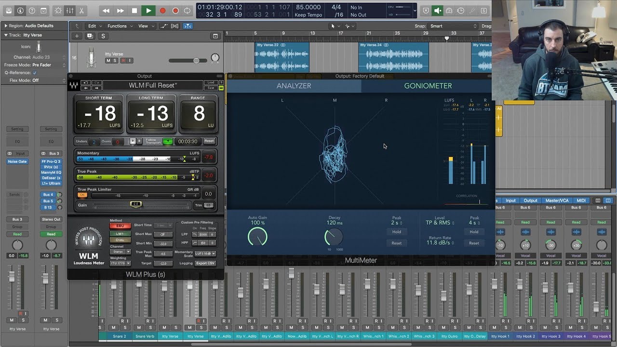The height and width of the screenshot is (347, 617).
Task: Click the add track plus button
Action: tap(77, 36)
